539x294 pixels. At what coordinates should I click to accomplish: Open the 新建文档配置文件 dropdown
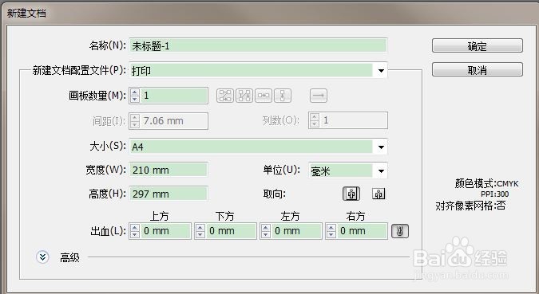[381, 71]
